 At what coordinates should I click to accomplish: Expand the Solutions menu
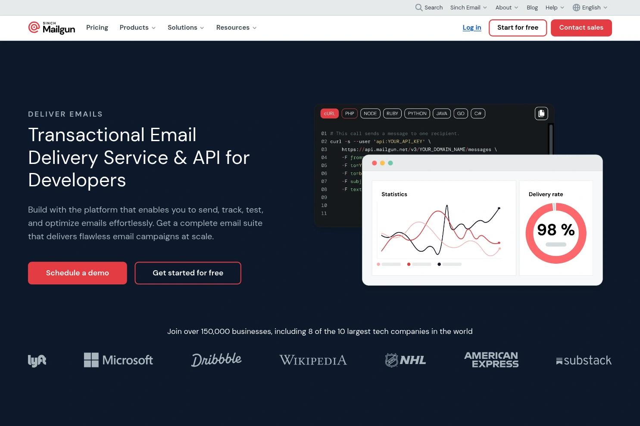coord(186,28)
